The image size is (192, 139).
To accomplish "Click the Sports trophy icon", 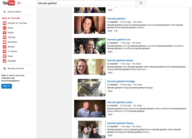I will 5,33.
